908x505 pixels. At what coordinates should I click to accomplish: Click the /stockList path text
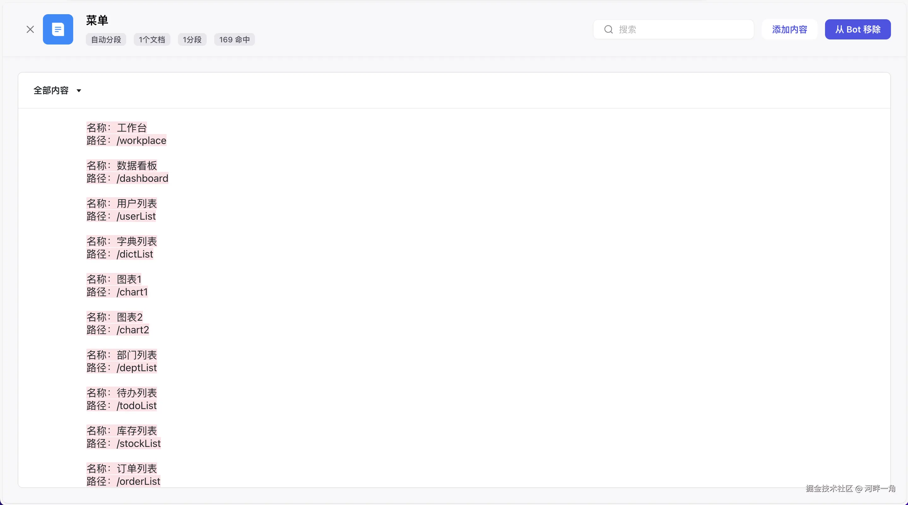[x=139, y=443]
